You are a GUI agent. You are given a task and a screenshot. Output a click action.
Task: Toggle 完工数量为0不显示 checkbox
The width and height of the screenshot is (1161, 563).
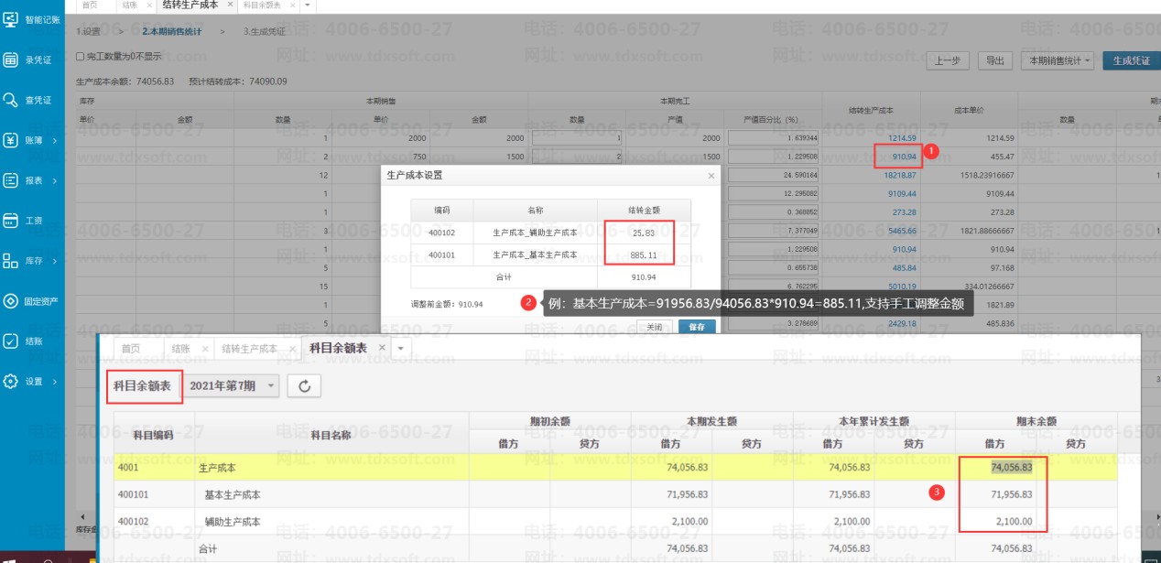(x=81, y=57)
